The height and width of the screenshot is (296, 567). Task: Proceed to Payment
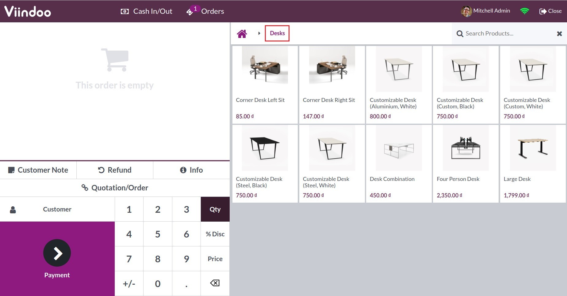coord(57,259)
